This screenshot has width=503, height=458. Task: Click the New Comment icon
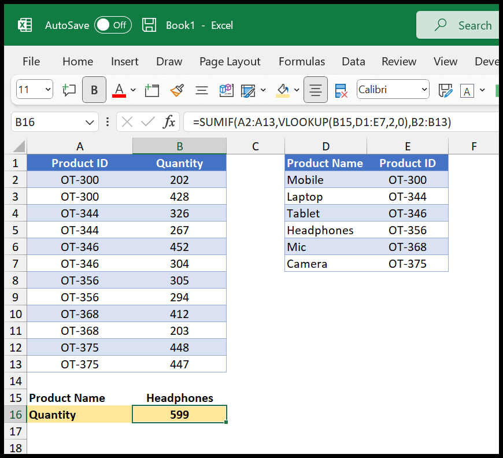(71, 90)
